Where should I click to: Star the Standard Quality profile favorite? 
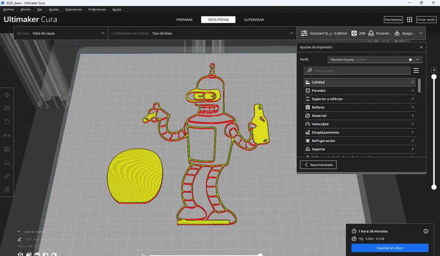pos(410,59)
